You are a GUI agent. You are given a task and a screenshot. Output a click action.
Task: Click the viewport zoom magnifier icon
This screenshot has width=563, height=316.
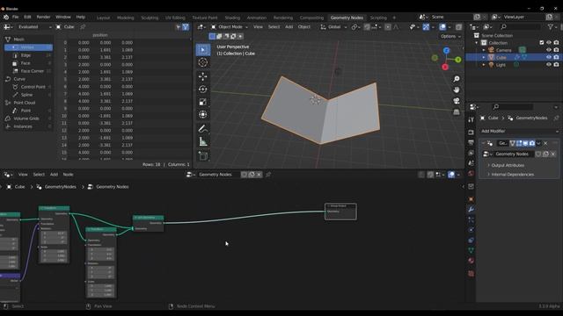click(456, 79)
